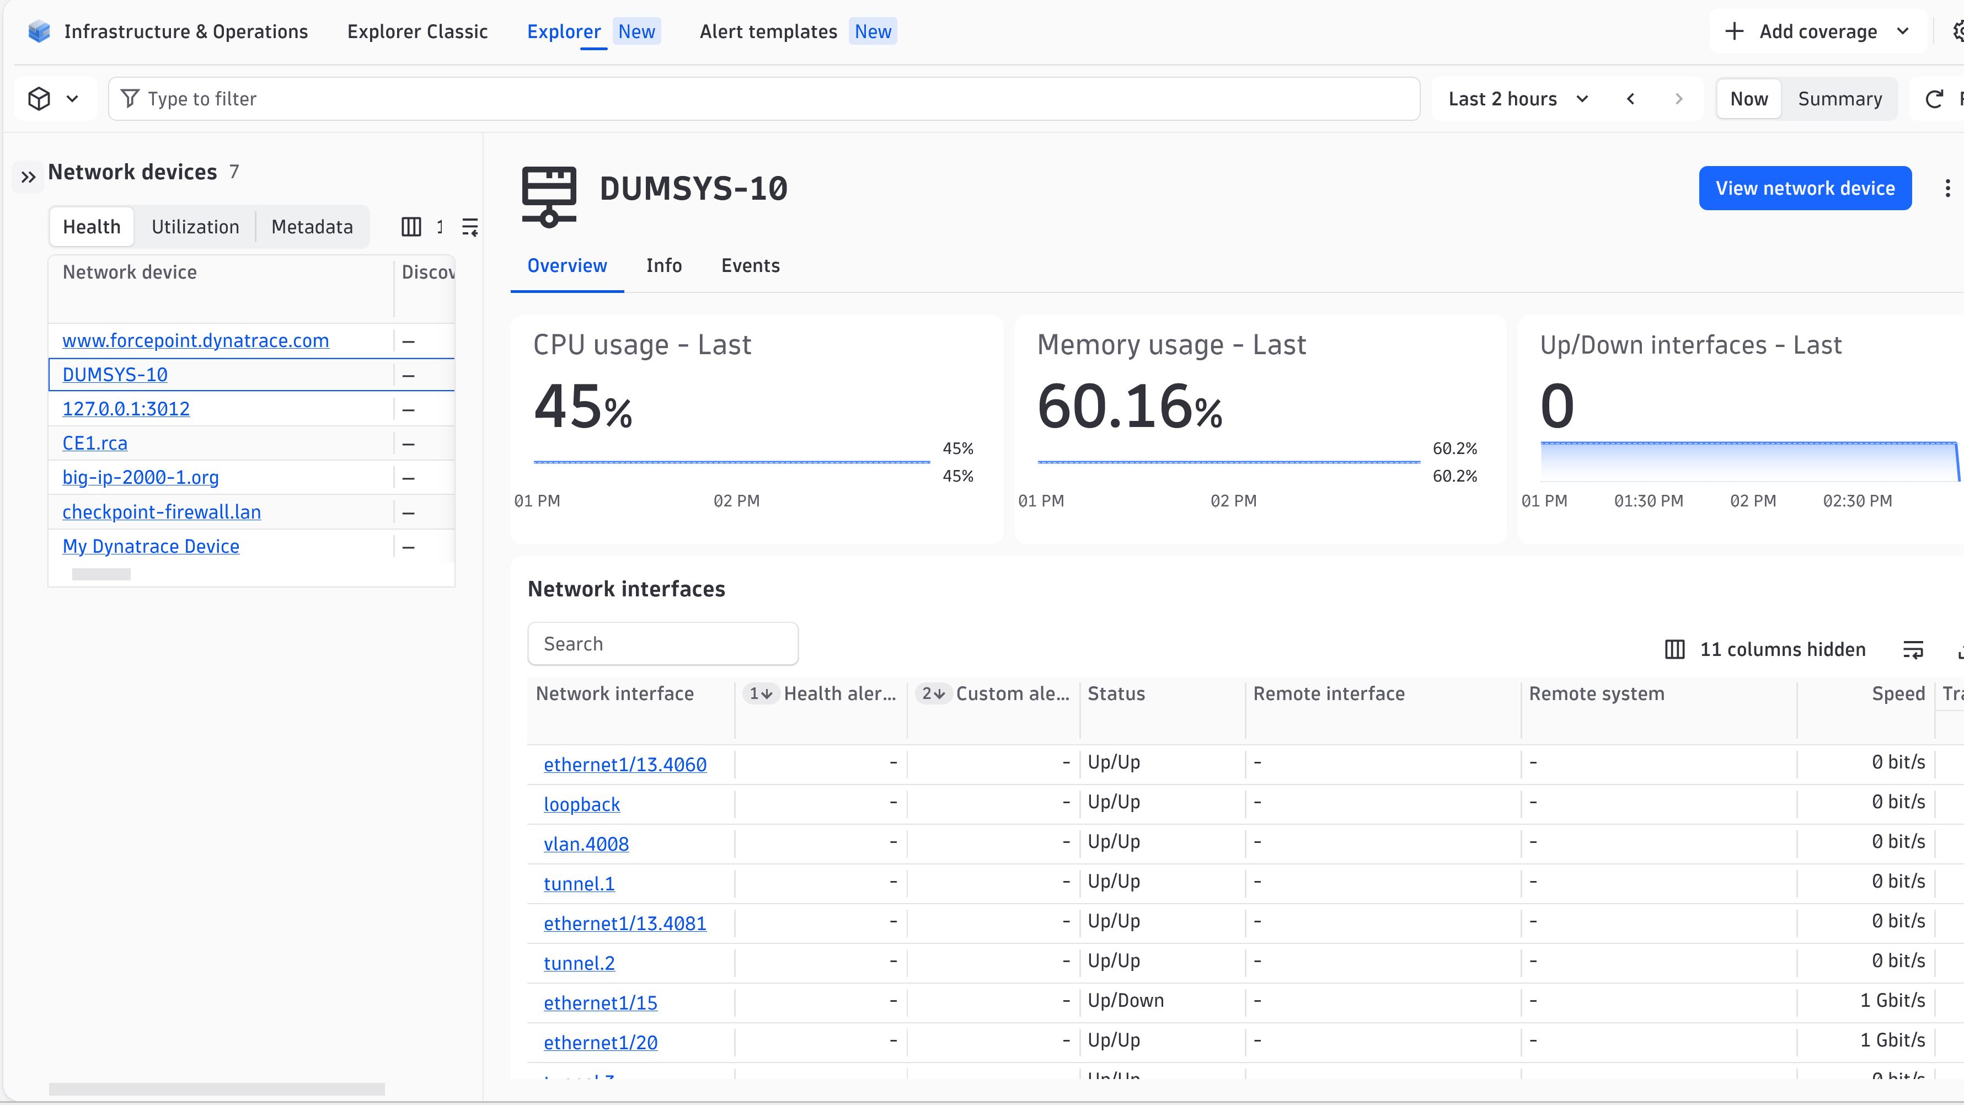This screenshot has height=1105, width=1964.
Task: Open My Dynatrace Device
Action: [151, 546]
